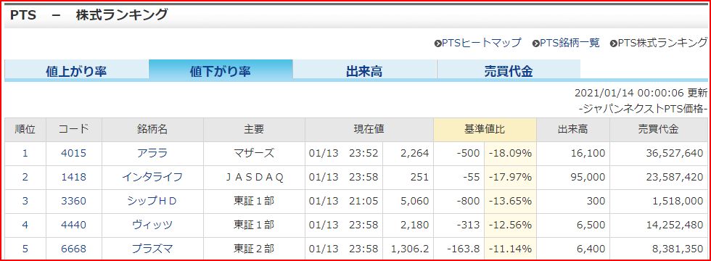The width and height of the screenshot is (711, 261).
Task: Click the 現在値 column header
Action: (369, 130)
